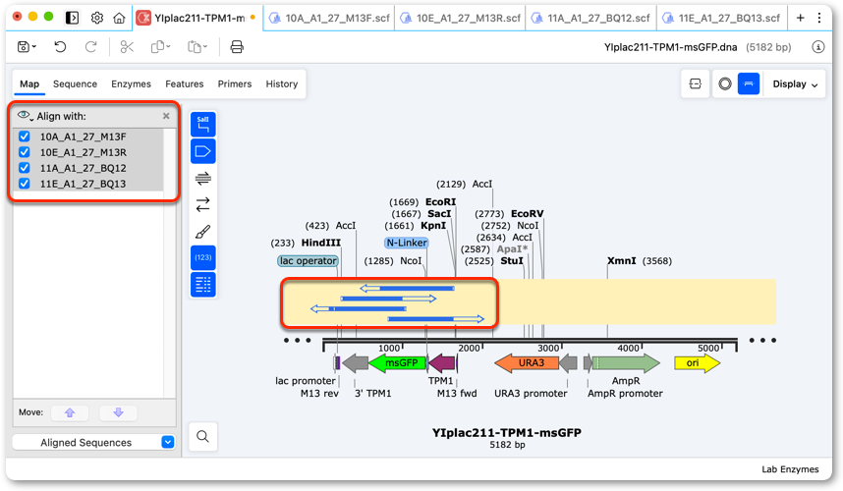Open the History tab
Image resolution: width=843 pixels, height=491 pixels.
coord(282,83)
